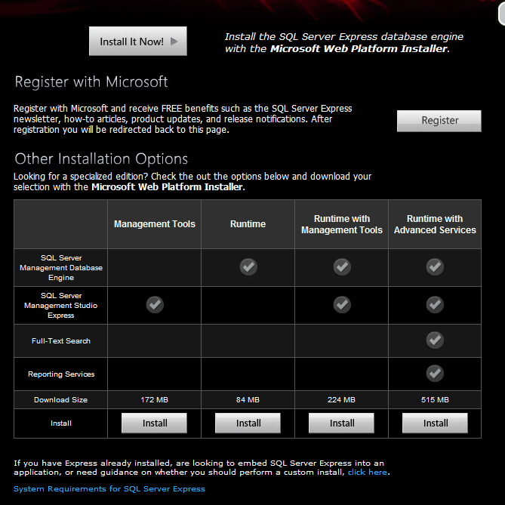
Task: Click the 84 MB download size cell
Action: 248,399
